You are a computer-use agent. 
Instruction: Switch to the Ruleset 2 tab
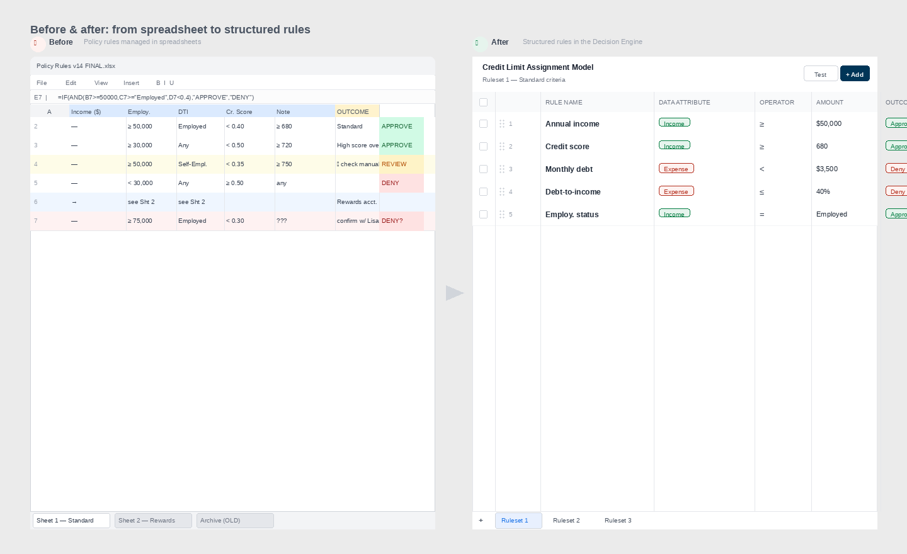pos(566,521)
